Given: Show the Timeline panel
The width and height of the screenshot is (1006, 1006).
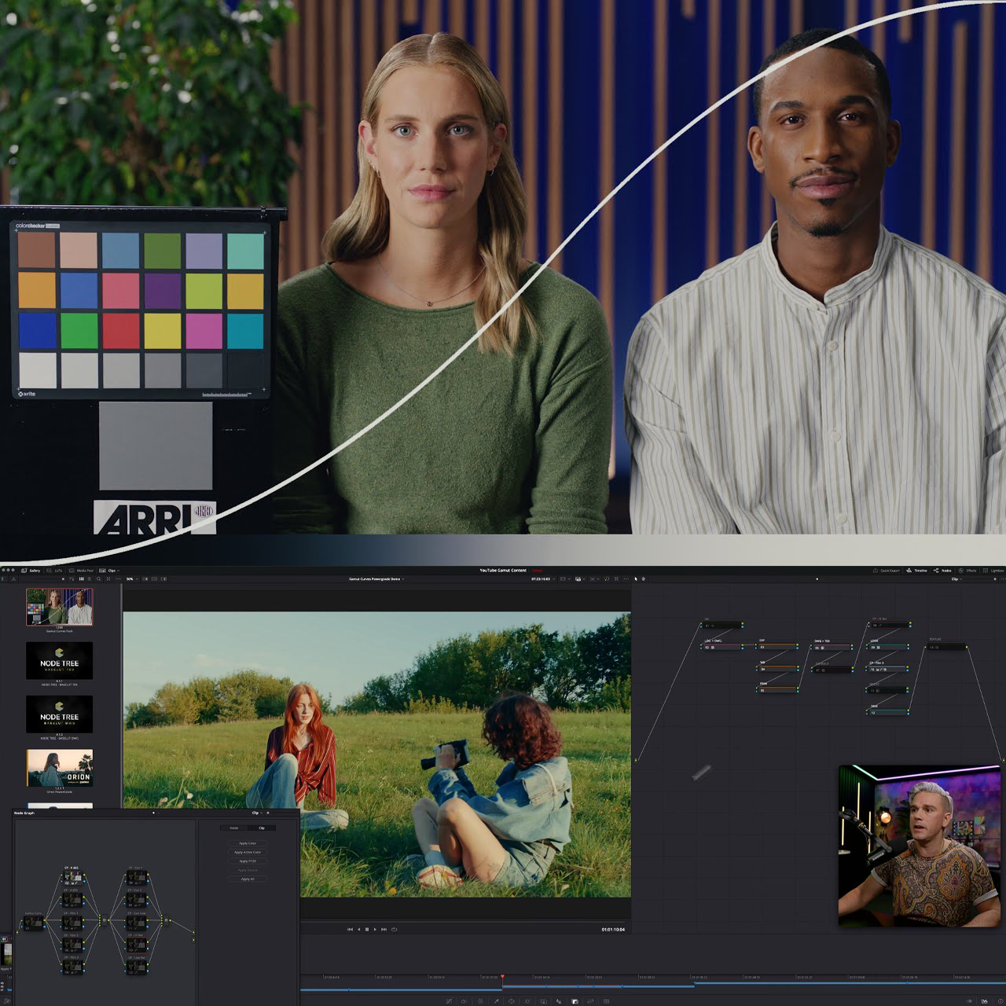Looking at the screenshot, I should pyautogui.click(x=916, y=571).
